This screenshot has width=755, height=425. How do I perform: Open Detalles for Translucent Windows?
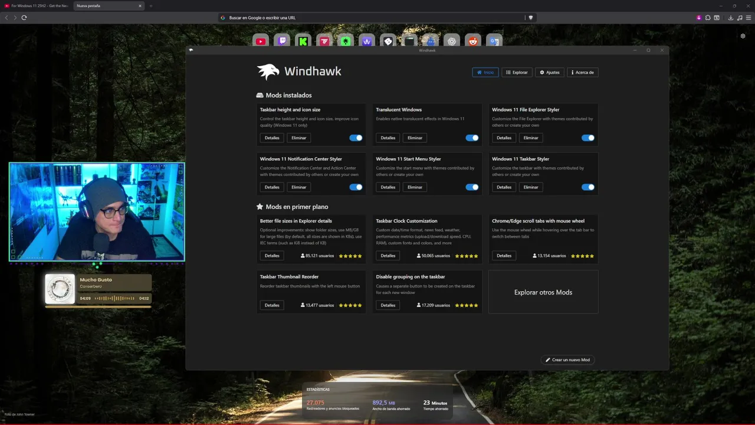(388, 138)
